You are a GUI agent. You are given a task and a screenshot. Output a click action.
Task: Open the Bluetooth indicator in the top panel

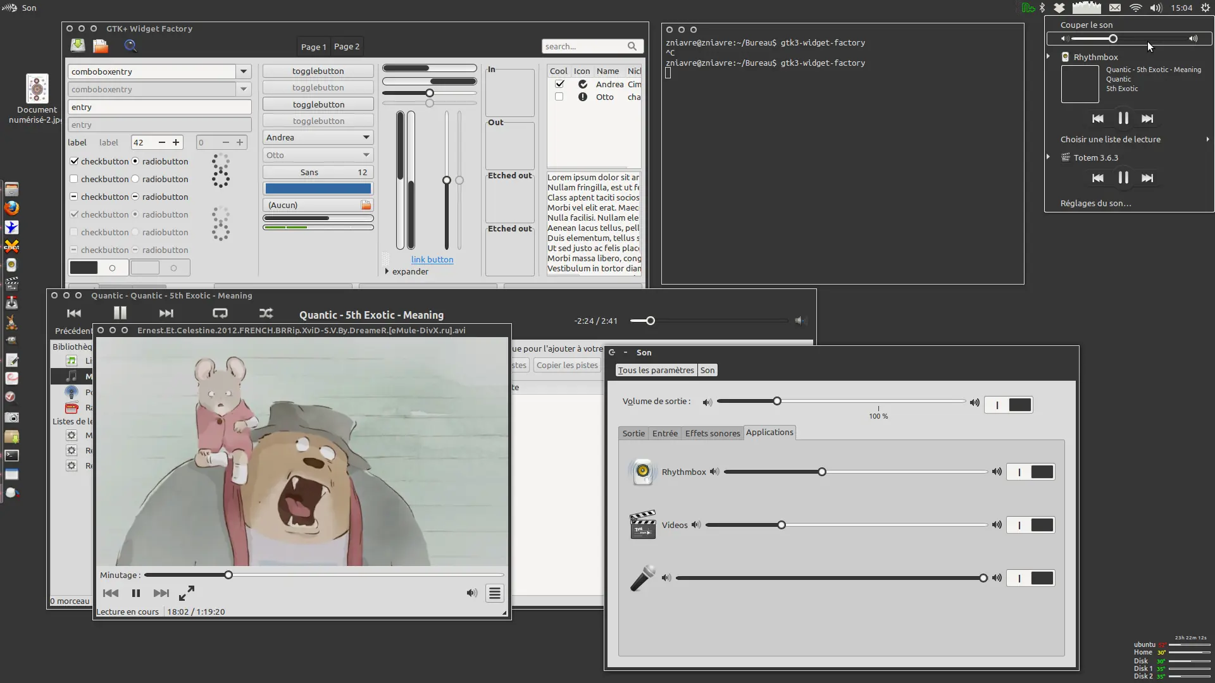1042,8
